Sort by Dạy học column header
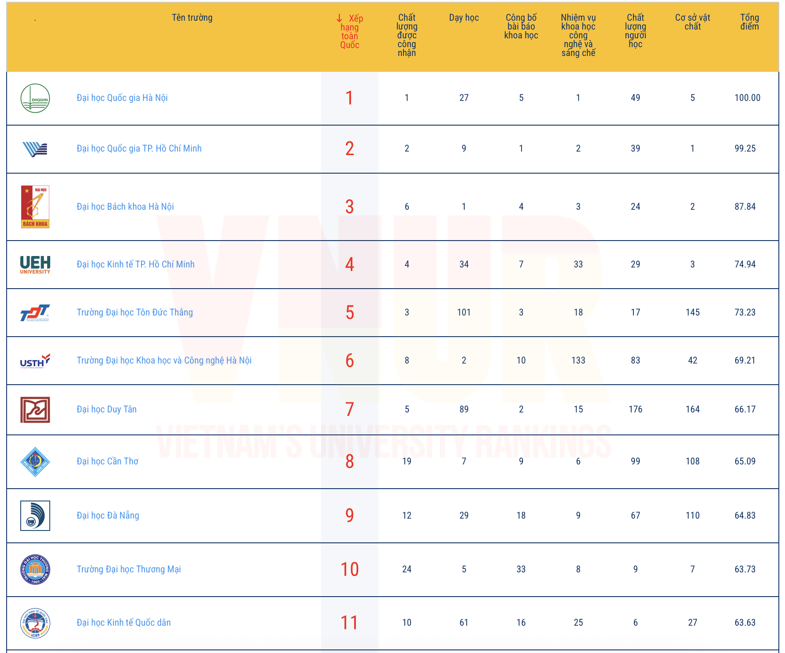Image resolution: width=785 pixels, height=653 pixels. [x=464, y=18]
